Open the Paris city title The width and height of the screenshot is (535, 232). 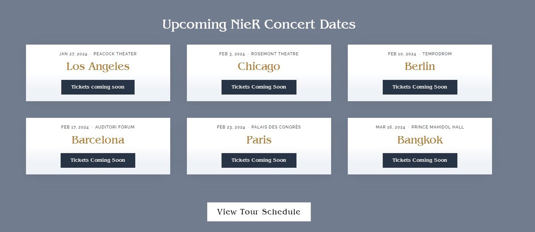click(259, 140)
